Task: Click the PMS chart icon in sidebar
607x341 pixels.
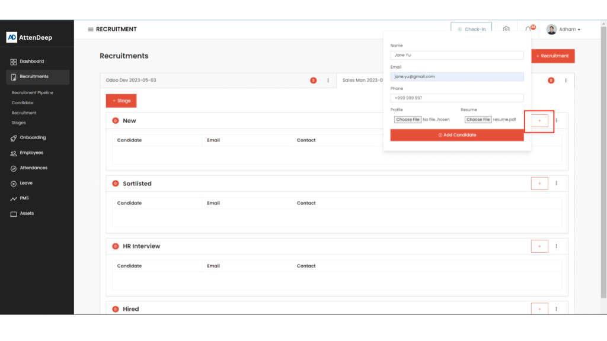Action: (x=14, y=198)
